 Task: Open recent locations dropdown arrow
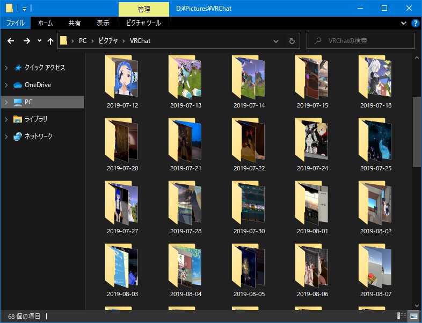pos(39,41)
